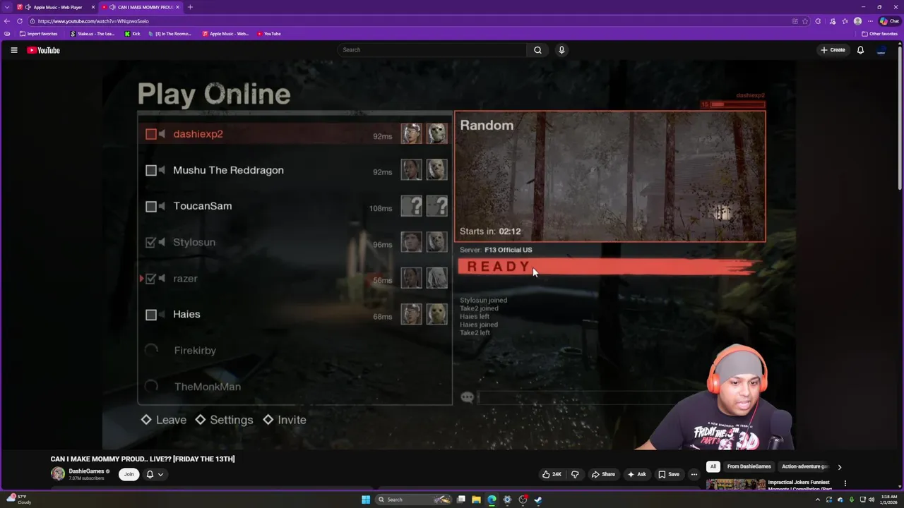Share the video
The height and width of the screenshot is (508, 904).
603,474
